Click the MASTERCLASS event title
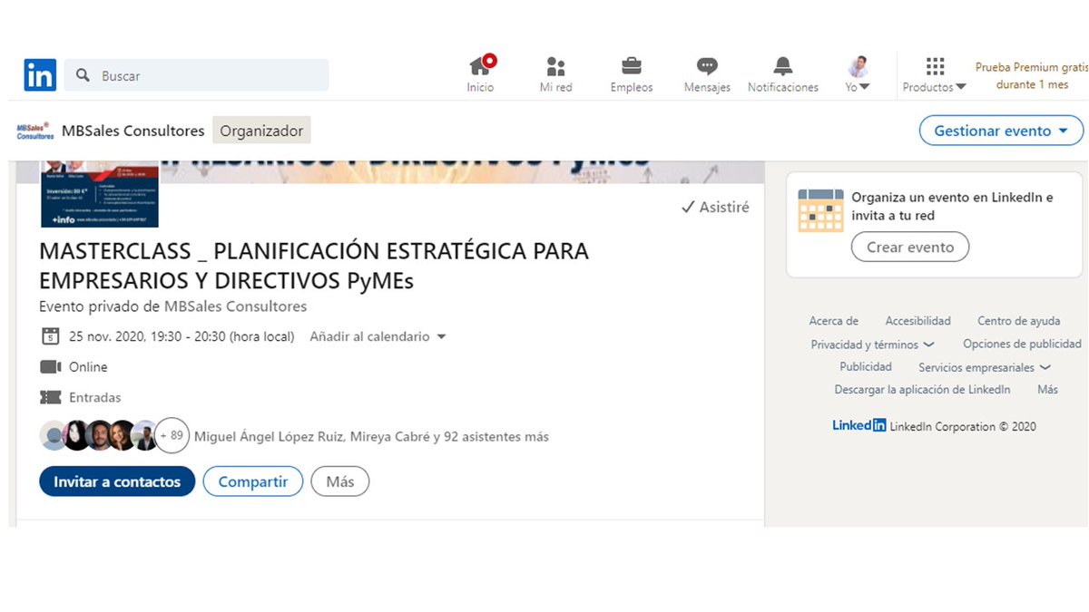 (314, 266)
